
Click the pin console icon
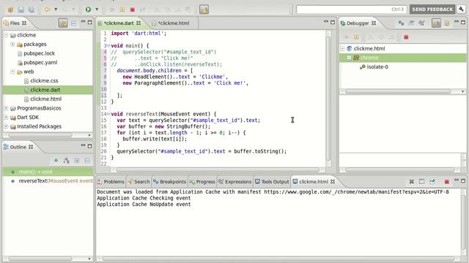(x=432, y=182)
